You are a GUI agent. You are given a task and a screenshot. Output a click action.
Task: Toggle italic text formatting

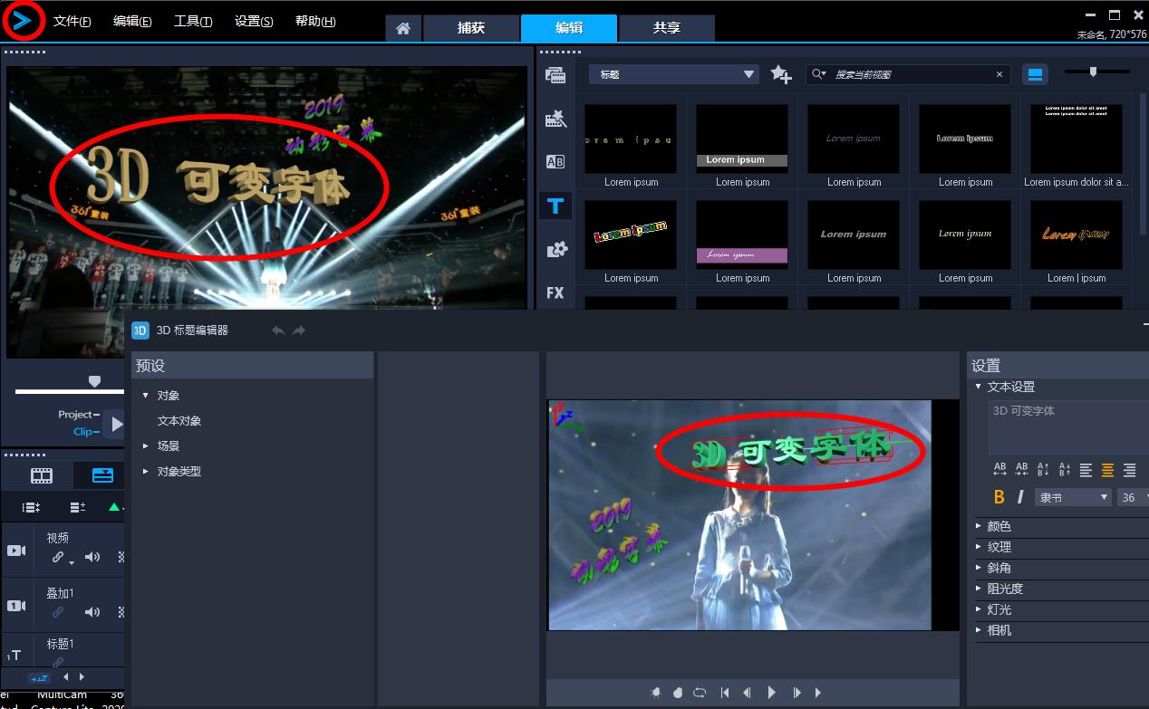tap(1020, 497)
